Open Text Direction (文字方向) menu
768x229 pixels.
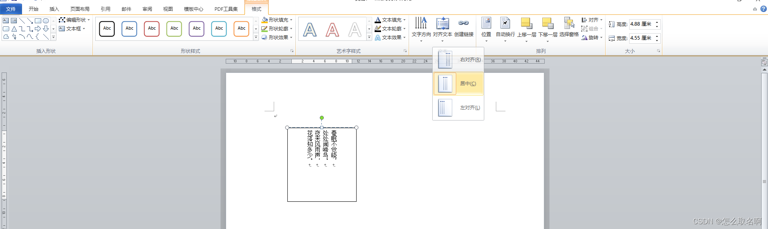421,29
